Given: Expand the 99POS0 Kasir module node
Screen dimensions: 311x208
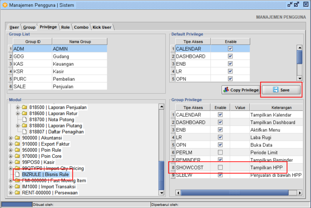Looking at the screenshot, I should click(x=11, y=162).
